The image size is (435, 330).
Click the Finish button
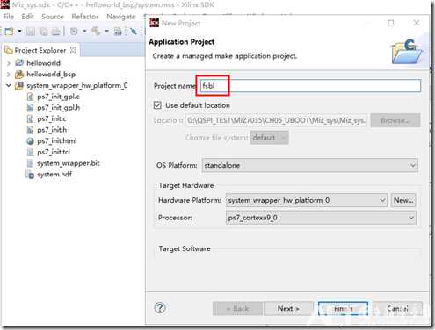pos(343,309)
